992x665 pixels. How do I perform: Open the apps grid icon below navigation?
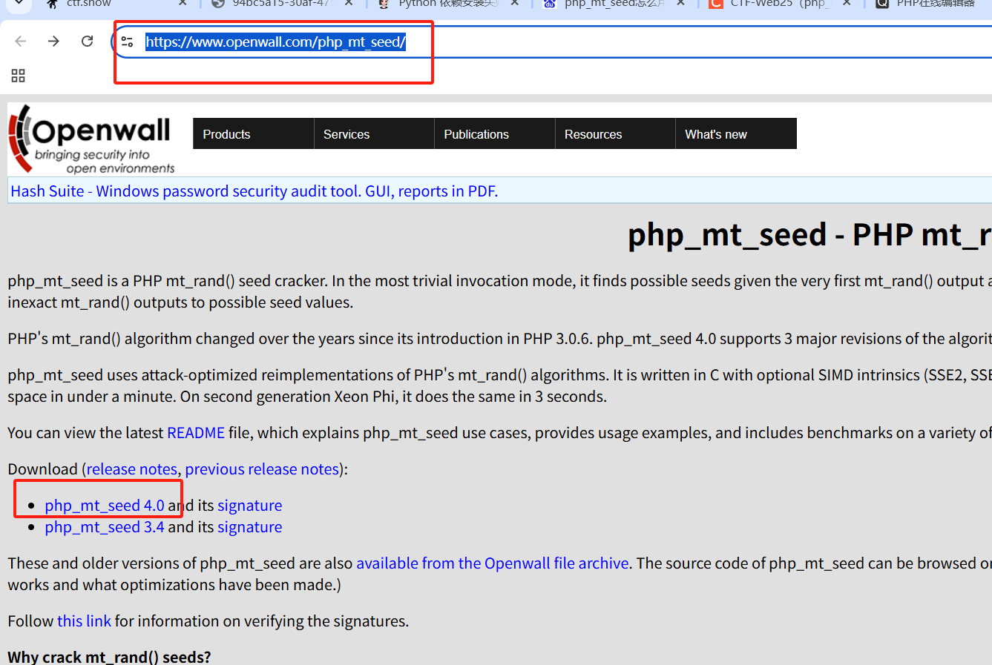[x=19, y=76]
